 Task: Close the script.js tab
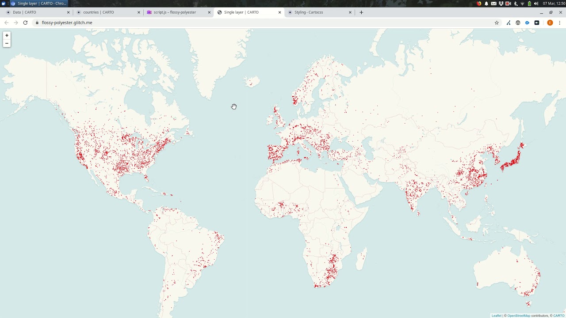tap(209, 12)
